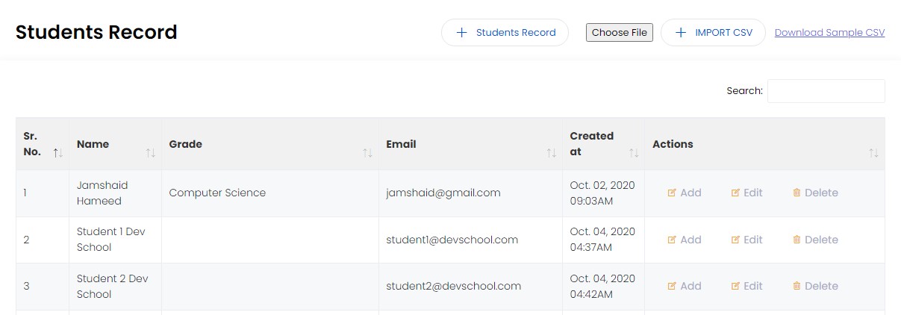Open the Download Sample CSV link
The image size is (901, 315).
[x=829, y=33]
